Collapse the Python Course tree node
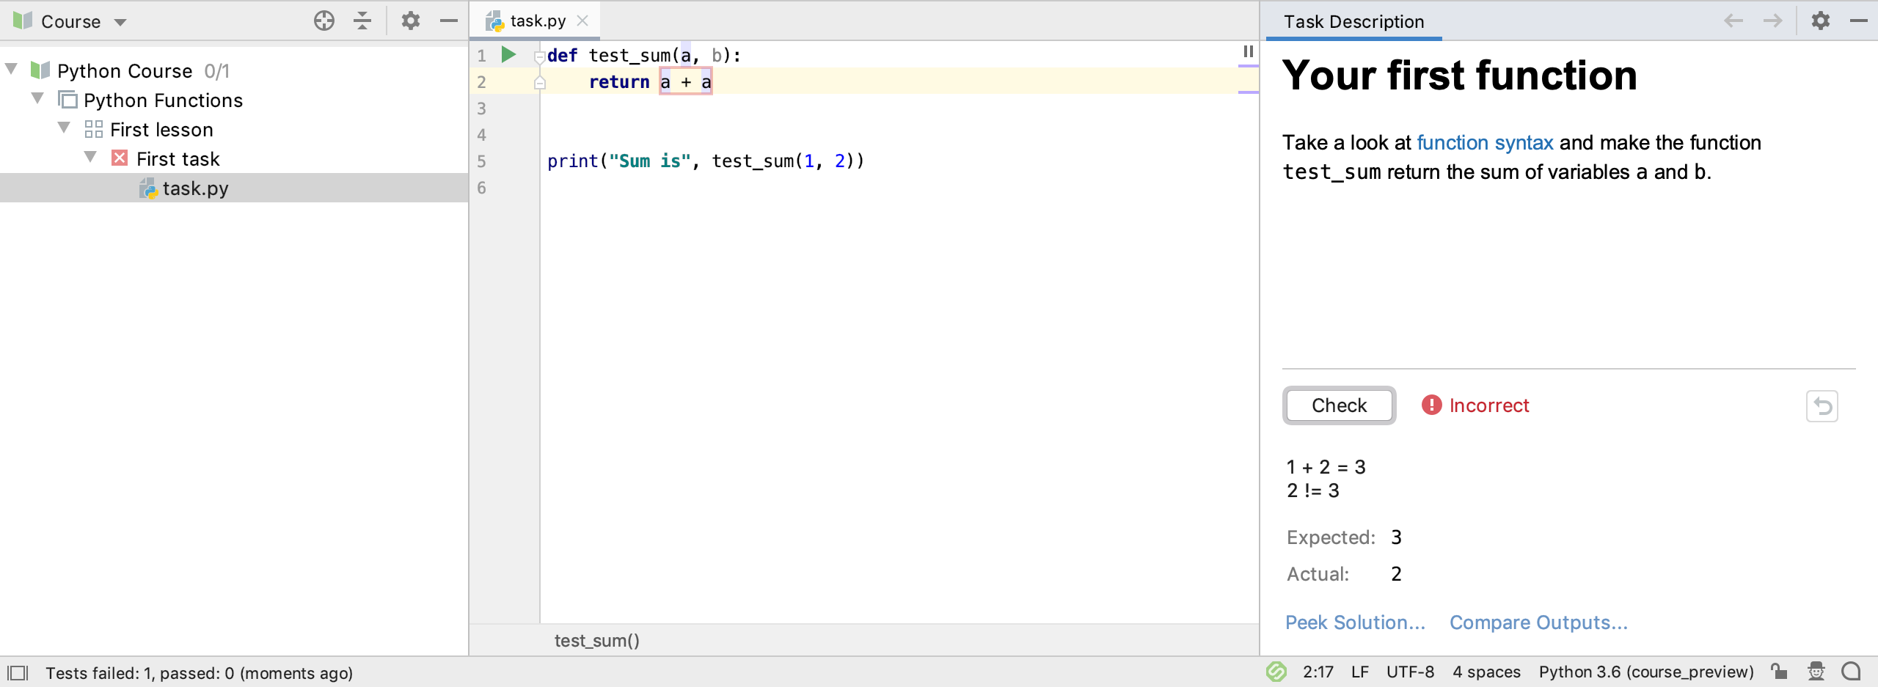1878x687 pixels. click(11, 69)
